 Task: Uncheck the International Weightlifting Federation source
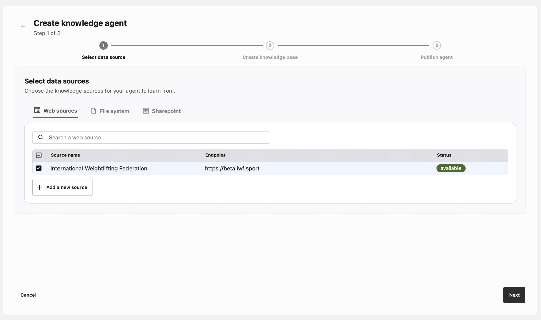(x=39, y=168)
